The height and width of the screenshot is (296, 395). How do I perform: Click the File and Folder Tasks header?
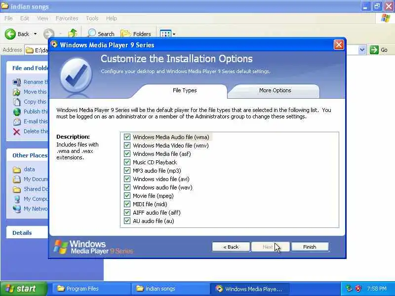(27, 68)
